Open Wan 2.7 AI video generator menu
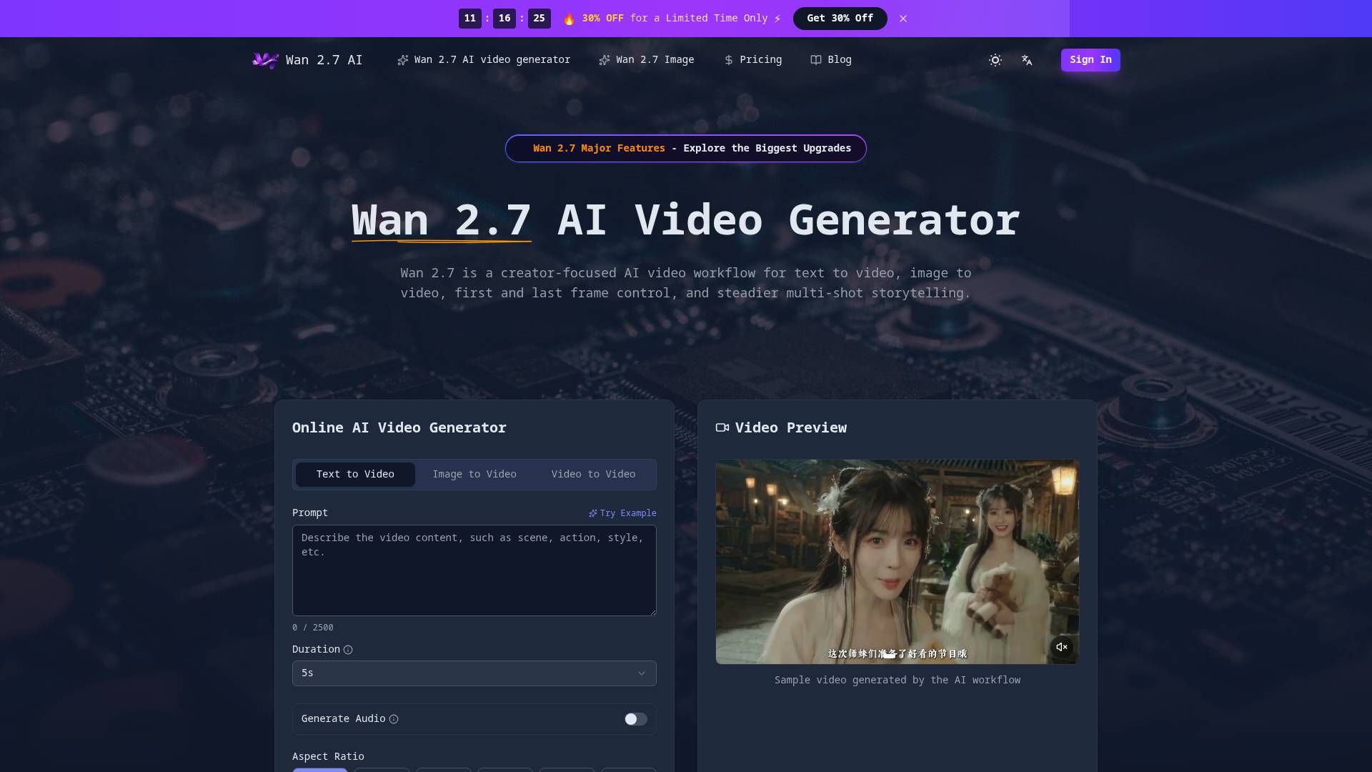The image size is (1372, 772). tap(484, 60)
